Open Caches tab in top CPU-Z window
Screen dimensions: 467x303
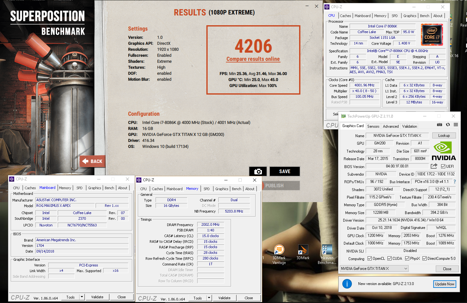click(345, 16)
